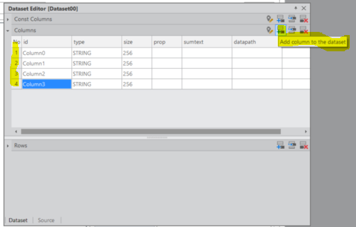Click row number 4 in the Columns grid

pyautogui.click(x=16, y=84)
